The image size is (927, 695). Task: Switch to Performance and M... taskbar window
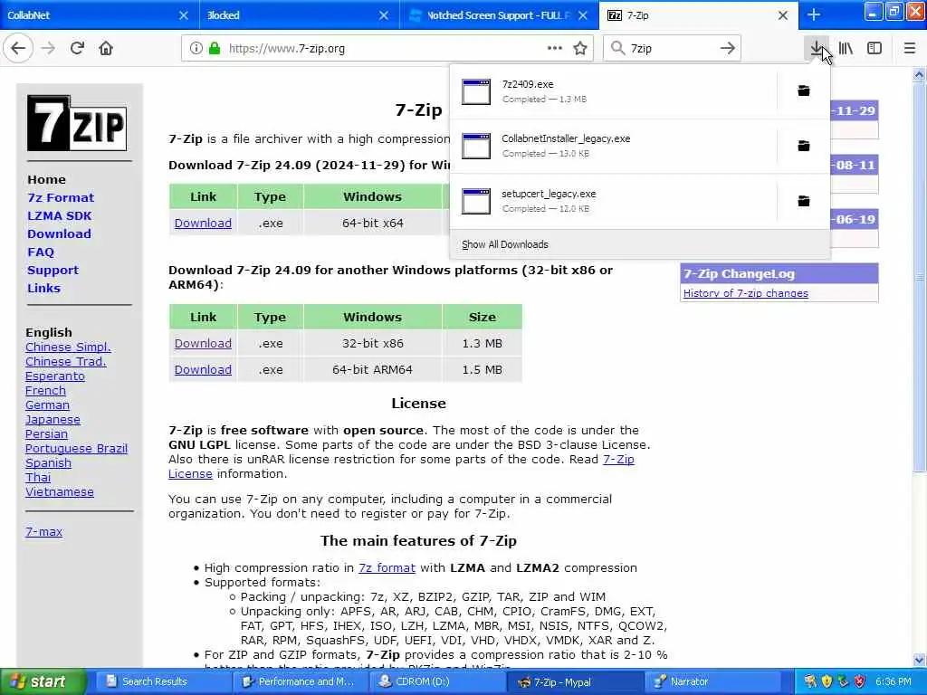point(299,682)
